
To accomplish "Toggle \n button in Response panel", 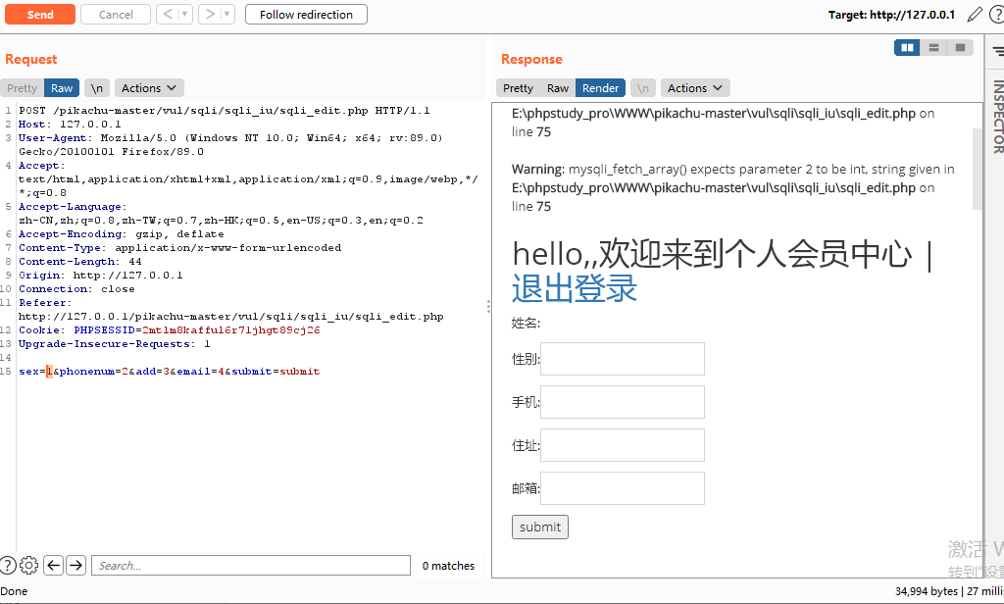I will click(x=643, y=88).
